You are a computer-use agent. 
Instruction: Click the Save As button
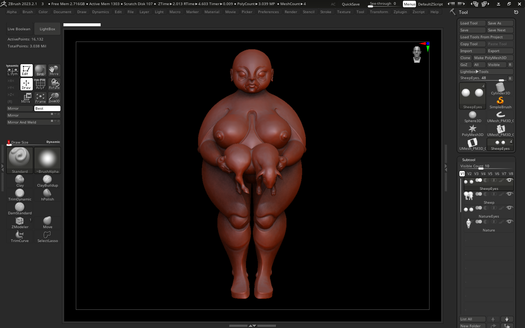500,23
